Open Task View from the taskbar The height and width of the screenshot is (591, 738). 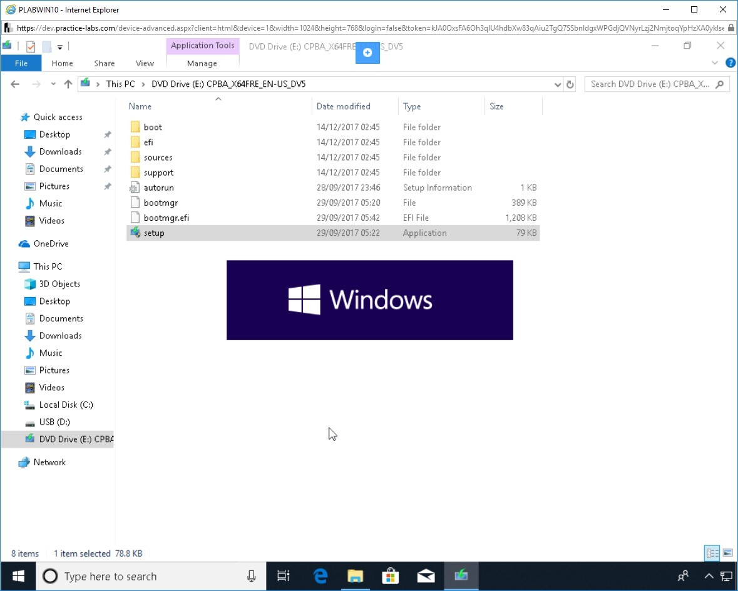(x=284, y=576)
